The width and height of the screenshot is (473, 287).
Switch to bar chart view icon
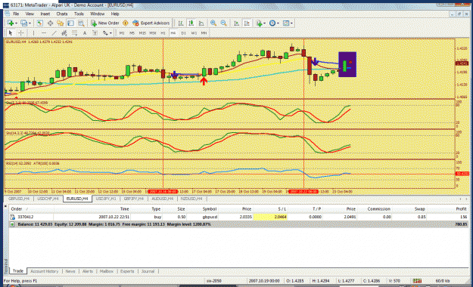[181, 23]
